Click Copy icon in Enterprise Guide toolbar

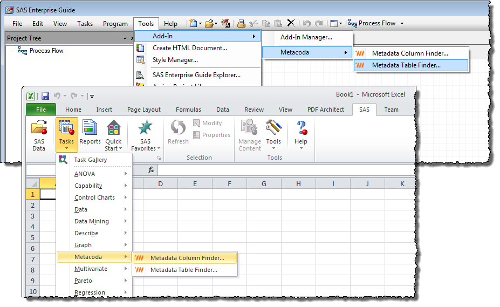(x=266, y=23)
